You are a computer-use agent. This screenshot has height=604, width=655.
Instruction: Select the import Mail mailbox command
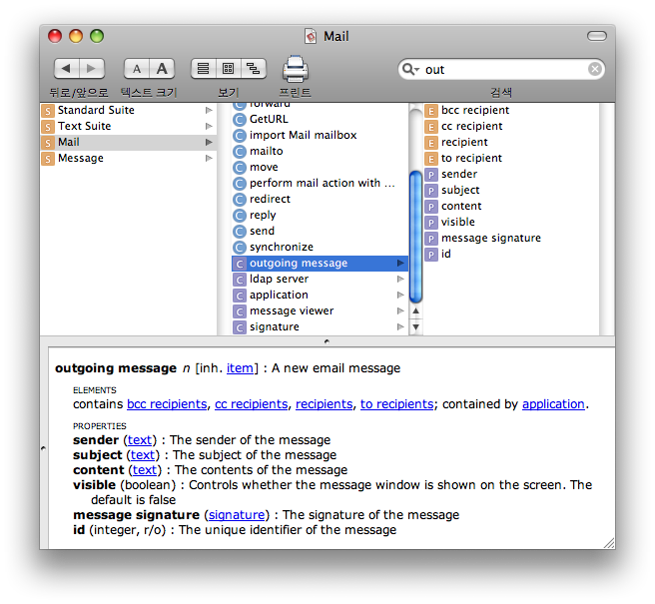(320, 136)
